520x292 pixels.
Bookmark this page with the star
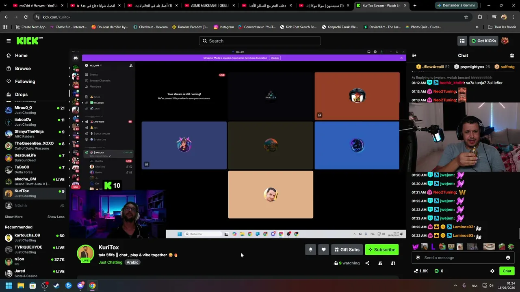click(x=466, y=17)
